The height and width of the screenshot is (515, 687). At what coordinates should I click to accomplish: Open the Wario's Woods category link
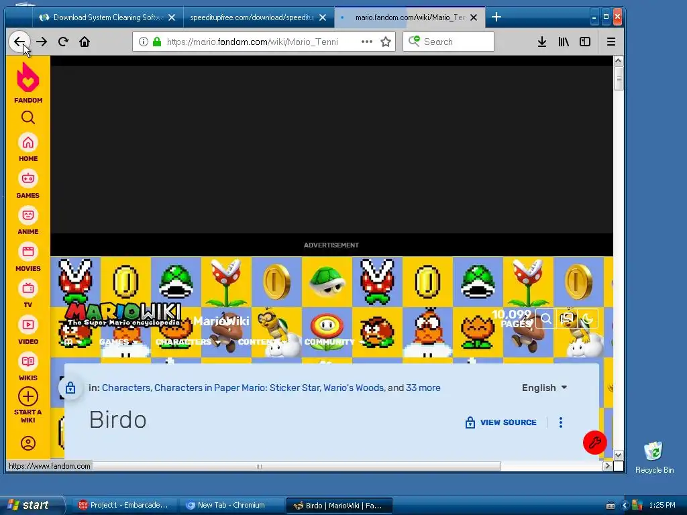click(354, 388)
